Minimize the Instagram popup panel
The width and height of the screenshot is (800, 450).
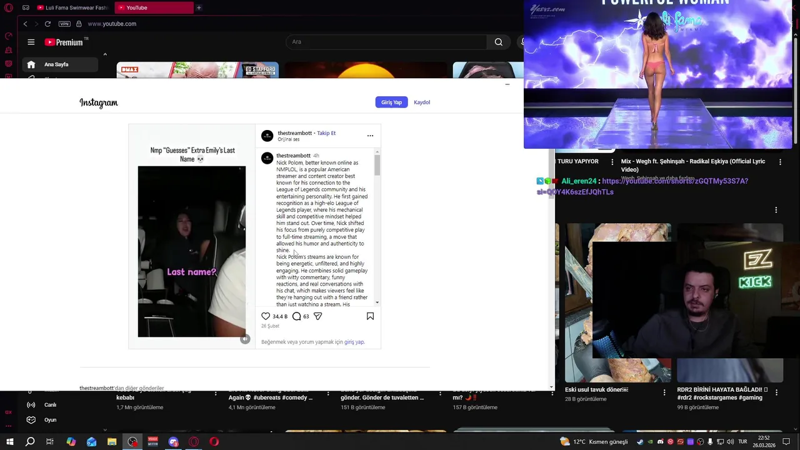(507, 84)
